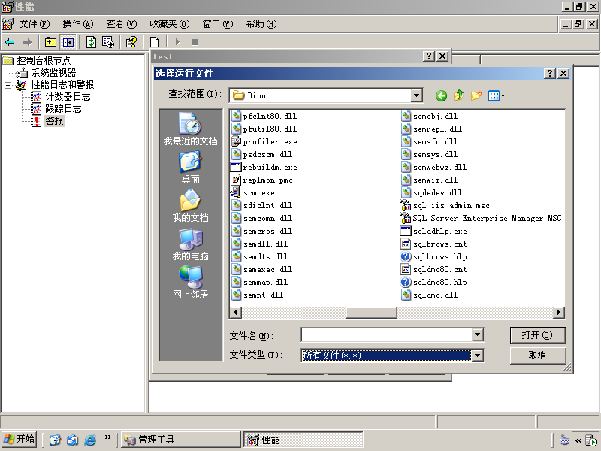Click the Up one folder icon in the file dialog
Screen dimensions: 601x451
pos(458,95)
